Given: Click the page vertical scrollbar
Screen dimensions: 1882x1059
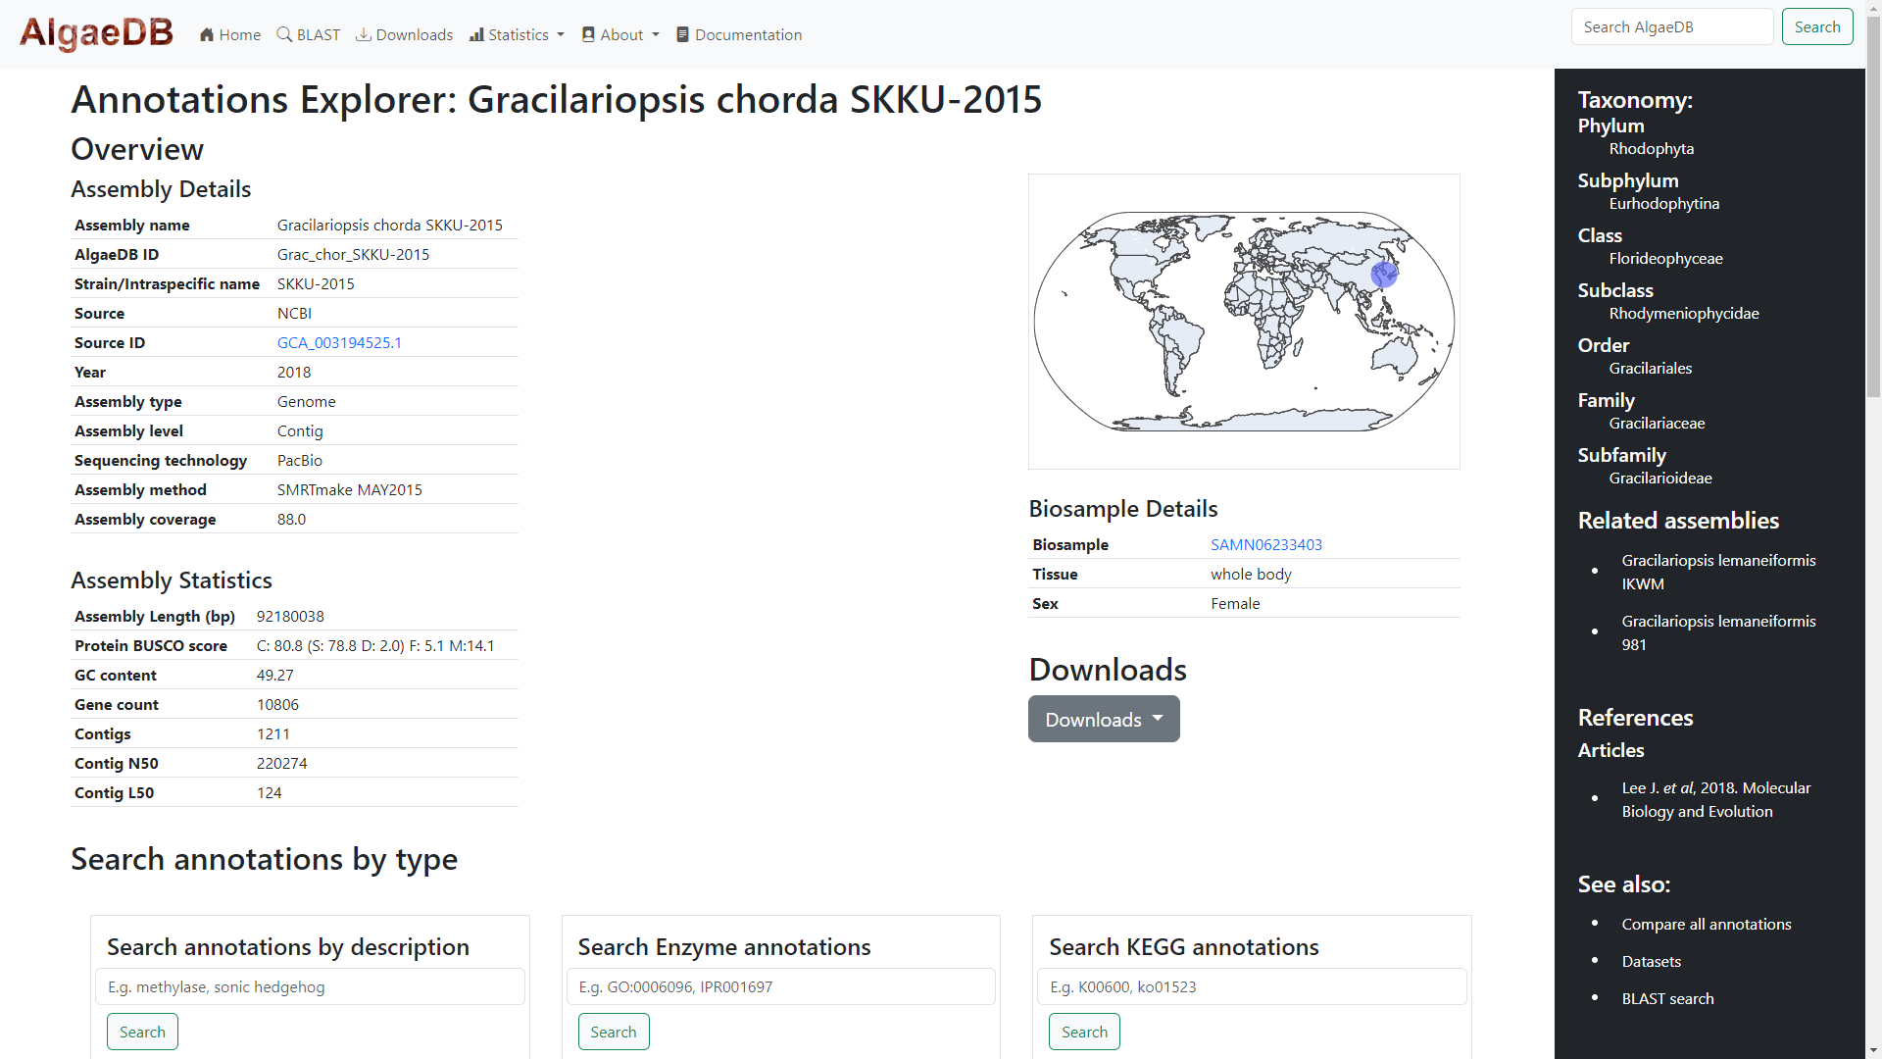Looking at the screenshot, I should coord(1873,206).
